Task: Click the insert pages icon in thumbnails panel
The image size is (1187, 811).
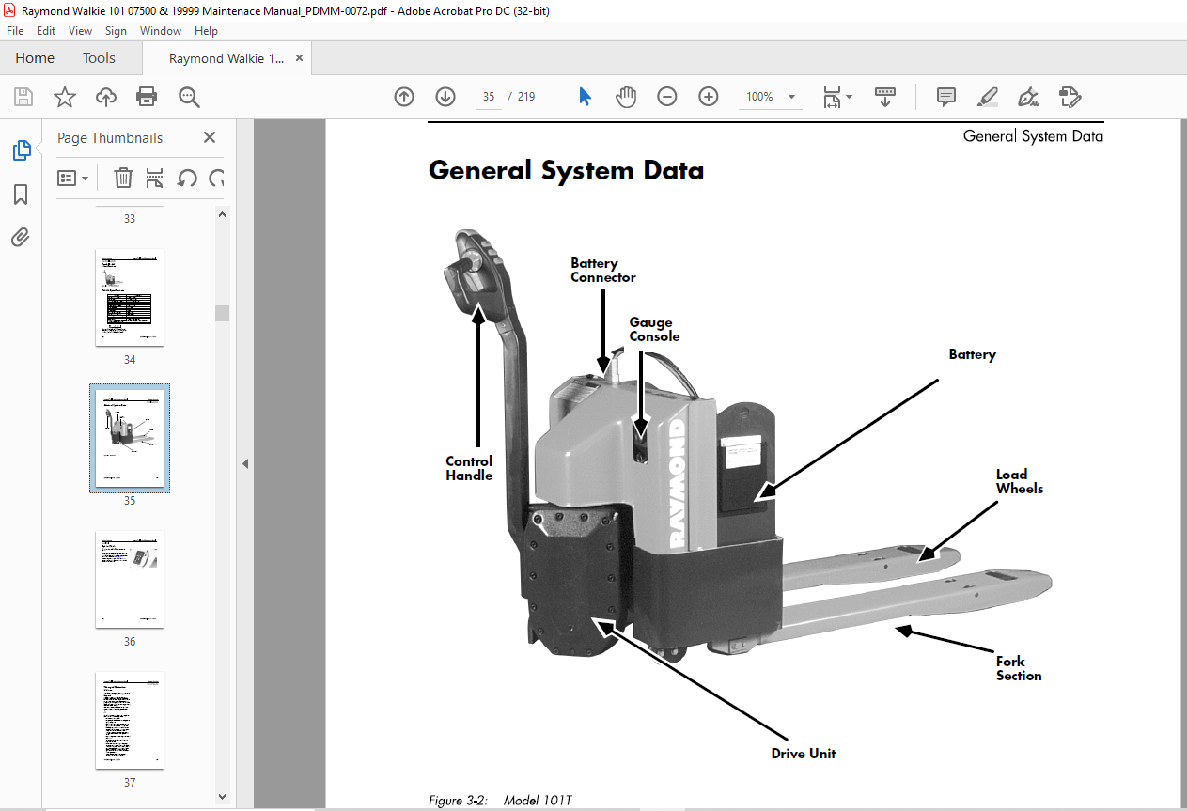Action: [x=154, y=178]
